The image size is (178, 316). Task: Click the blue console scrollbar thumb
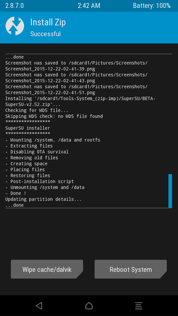click(x=170, y=191)
